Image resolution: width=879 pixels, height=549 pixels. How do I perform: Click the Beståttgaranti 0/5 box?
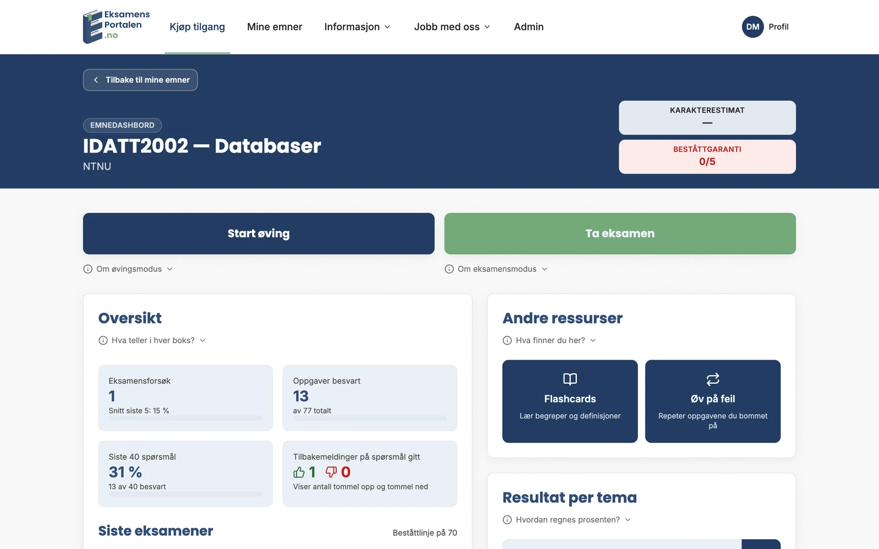pyautogui.click(x=707, y=156)
